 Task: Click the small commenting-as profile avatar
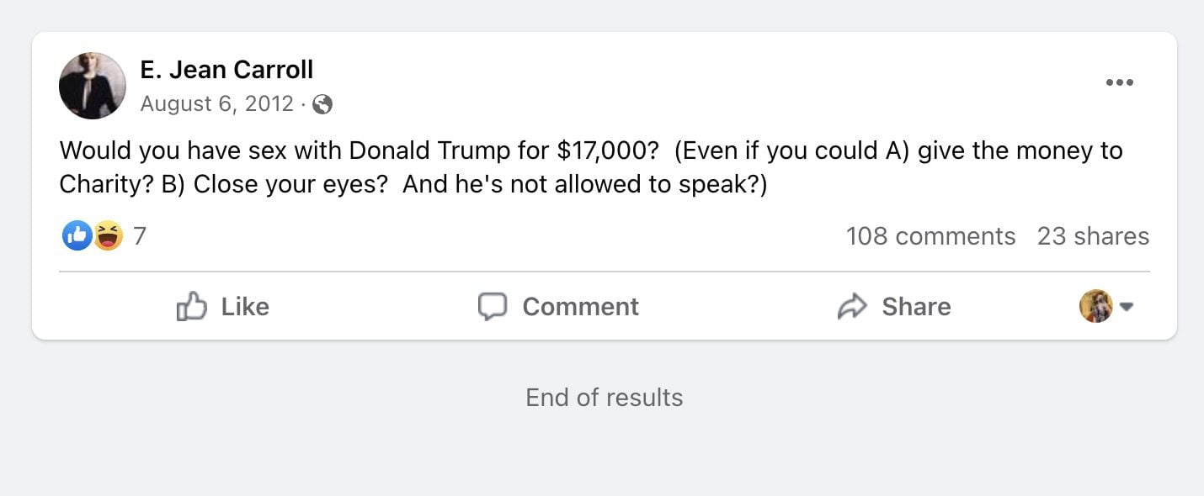tap(1095, 307)
